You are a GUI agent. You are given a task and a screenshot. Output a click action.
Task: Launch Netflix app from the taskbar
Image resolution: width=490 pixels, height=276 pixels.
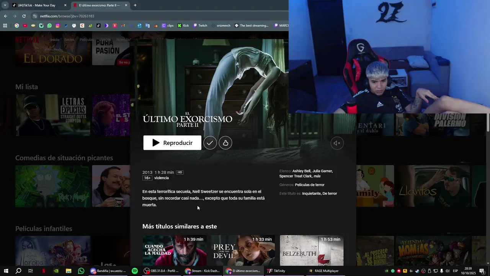click(43, 271)
